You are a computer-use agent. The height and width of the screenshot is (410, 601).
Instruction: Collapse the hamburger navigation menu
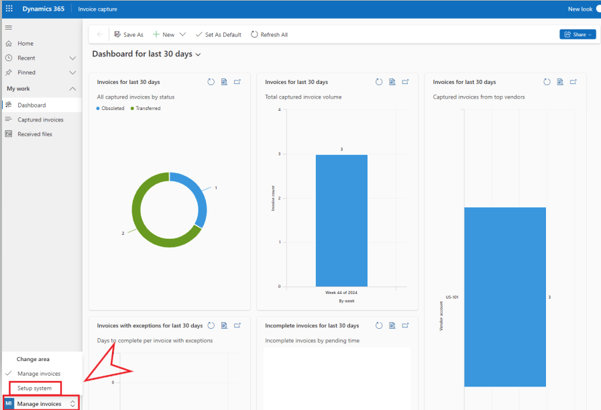click(9, 28)
